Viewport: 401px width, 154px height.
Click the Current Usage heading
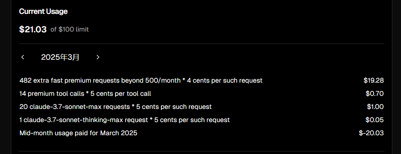pyautogui.click(x=43, y=12)
